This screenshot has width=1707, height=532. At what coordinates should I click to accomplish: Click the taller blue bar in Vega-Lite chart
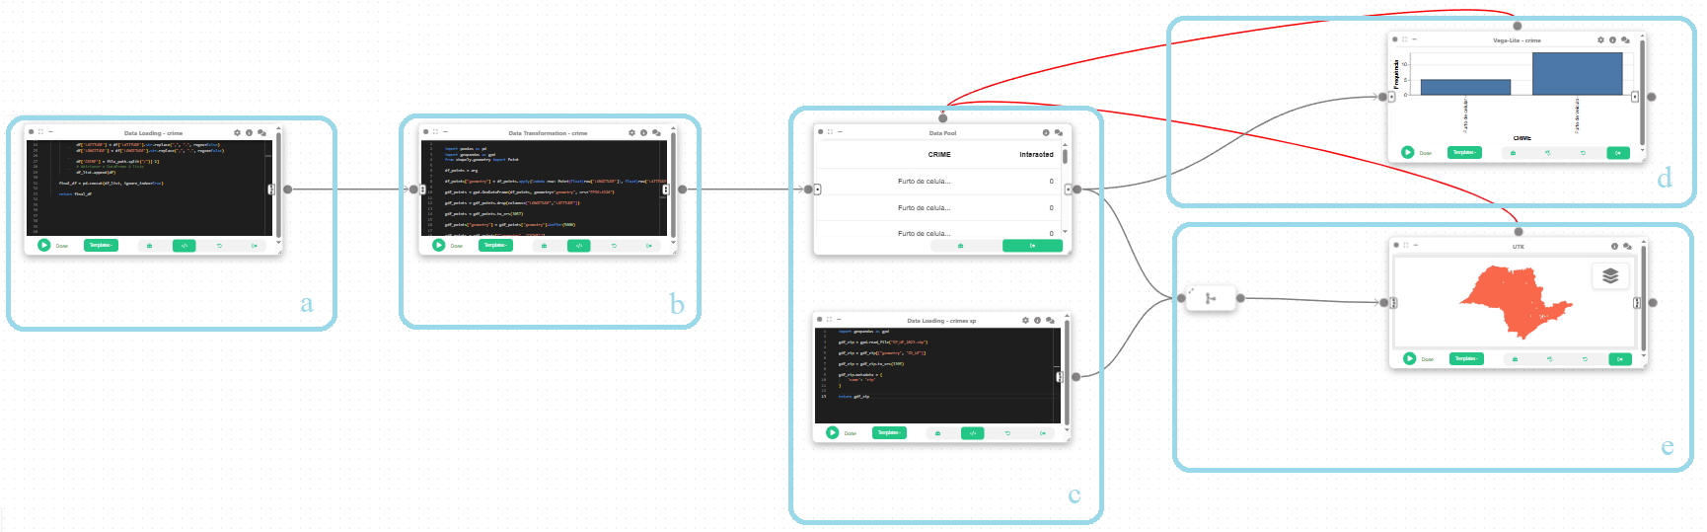point(1577,74)
